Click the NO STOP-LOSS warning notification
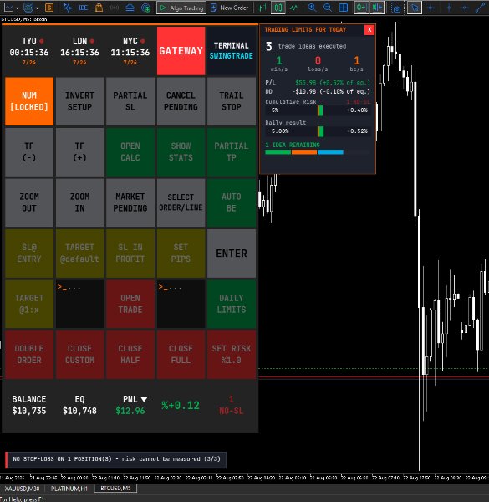The width and height of the screenshot is (489, 502). click(116, 459)
